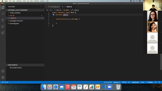Open package-lock.json in the Explorer
This screenshot has height=91, width=162.
click(25, 21)
